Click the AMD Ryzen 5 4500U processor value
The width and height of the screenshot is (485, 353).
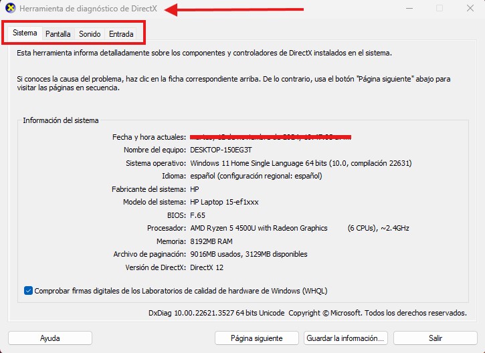pyautogui.click(x=300, y=228)
